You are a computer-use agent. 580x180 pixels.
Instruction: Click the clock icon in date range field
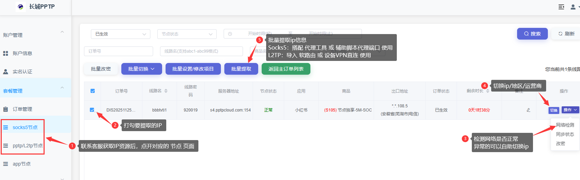(230, 34)
